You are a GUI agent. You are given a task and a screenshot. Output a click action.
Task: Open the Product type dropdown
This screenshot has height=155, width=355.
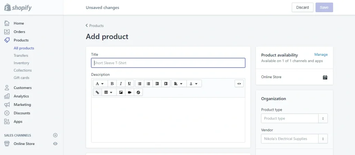coord(322,118)
